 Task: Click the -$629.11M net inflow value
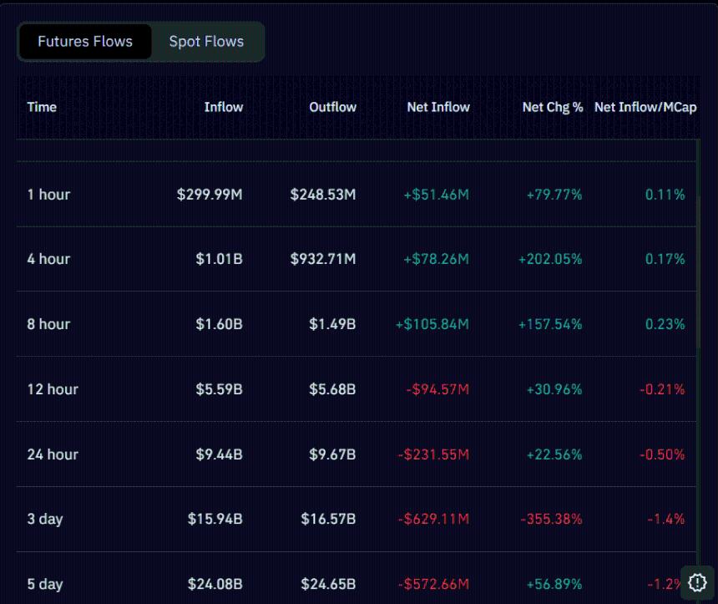[x=433, y=519]
